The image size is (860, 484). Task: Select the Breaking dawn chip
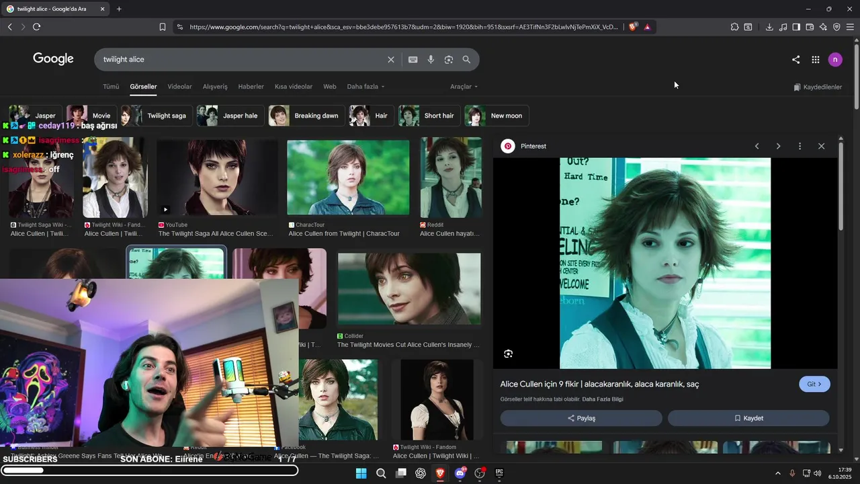[x=306, y=116]
